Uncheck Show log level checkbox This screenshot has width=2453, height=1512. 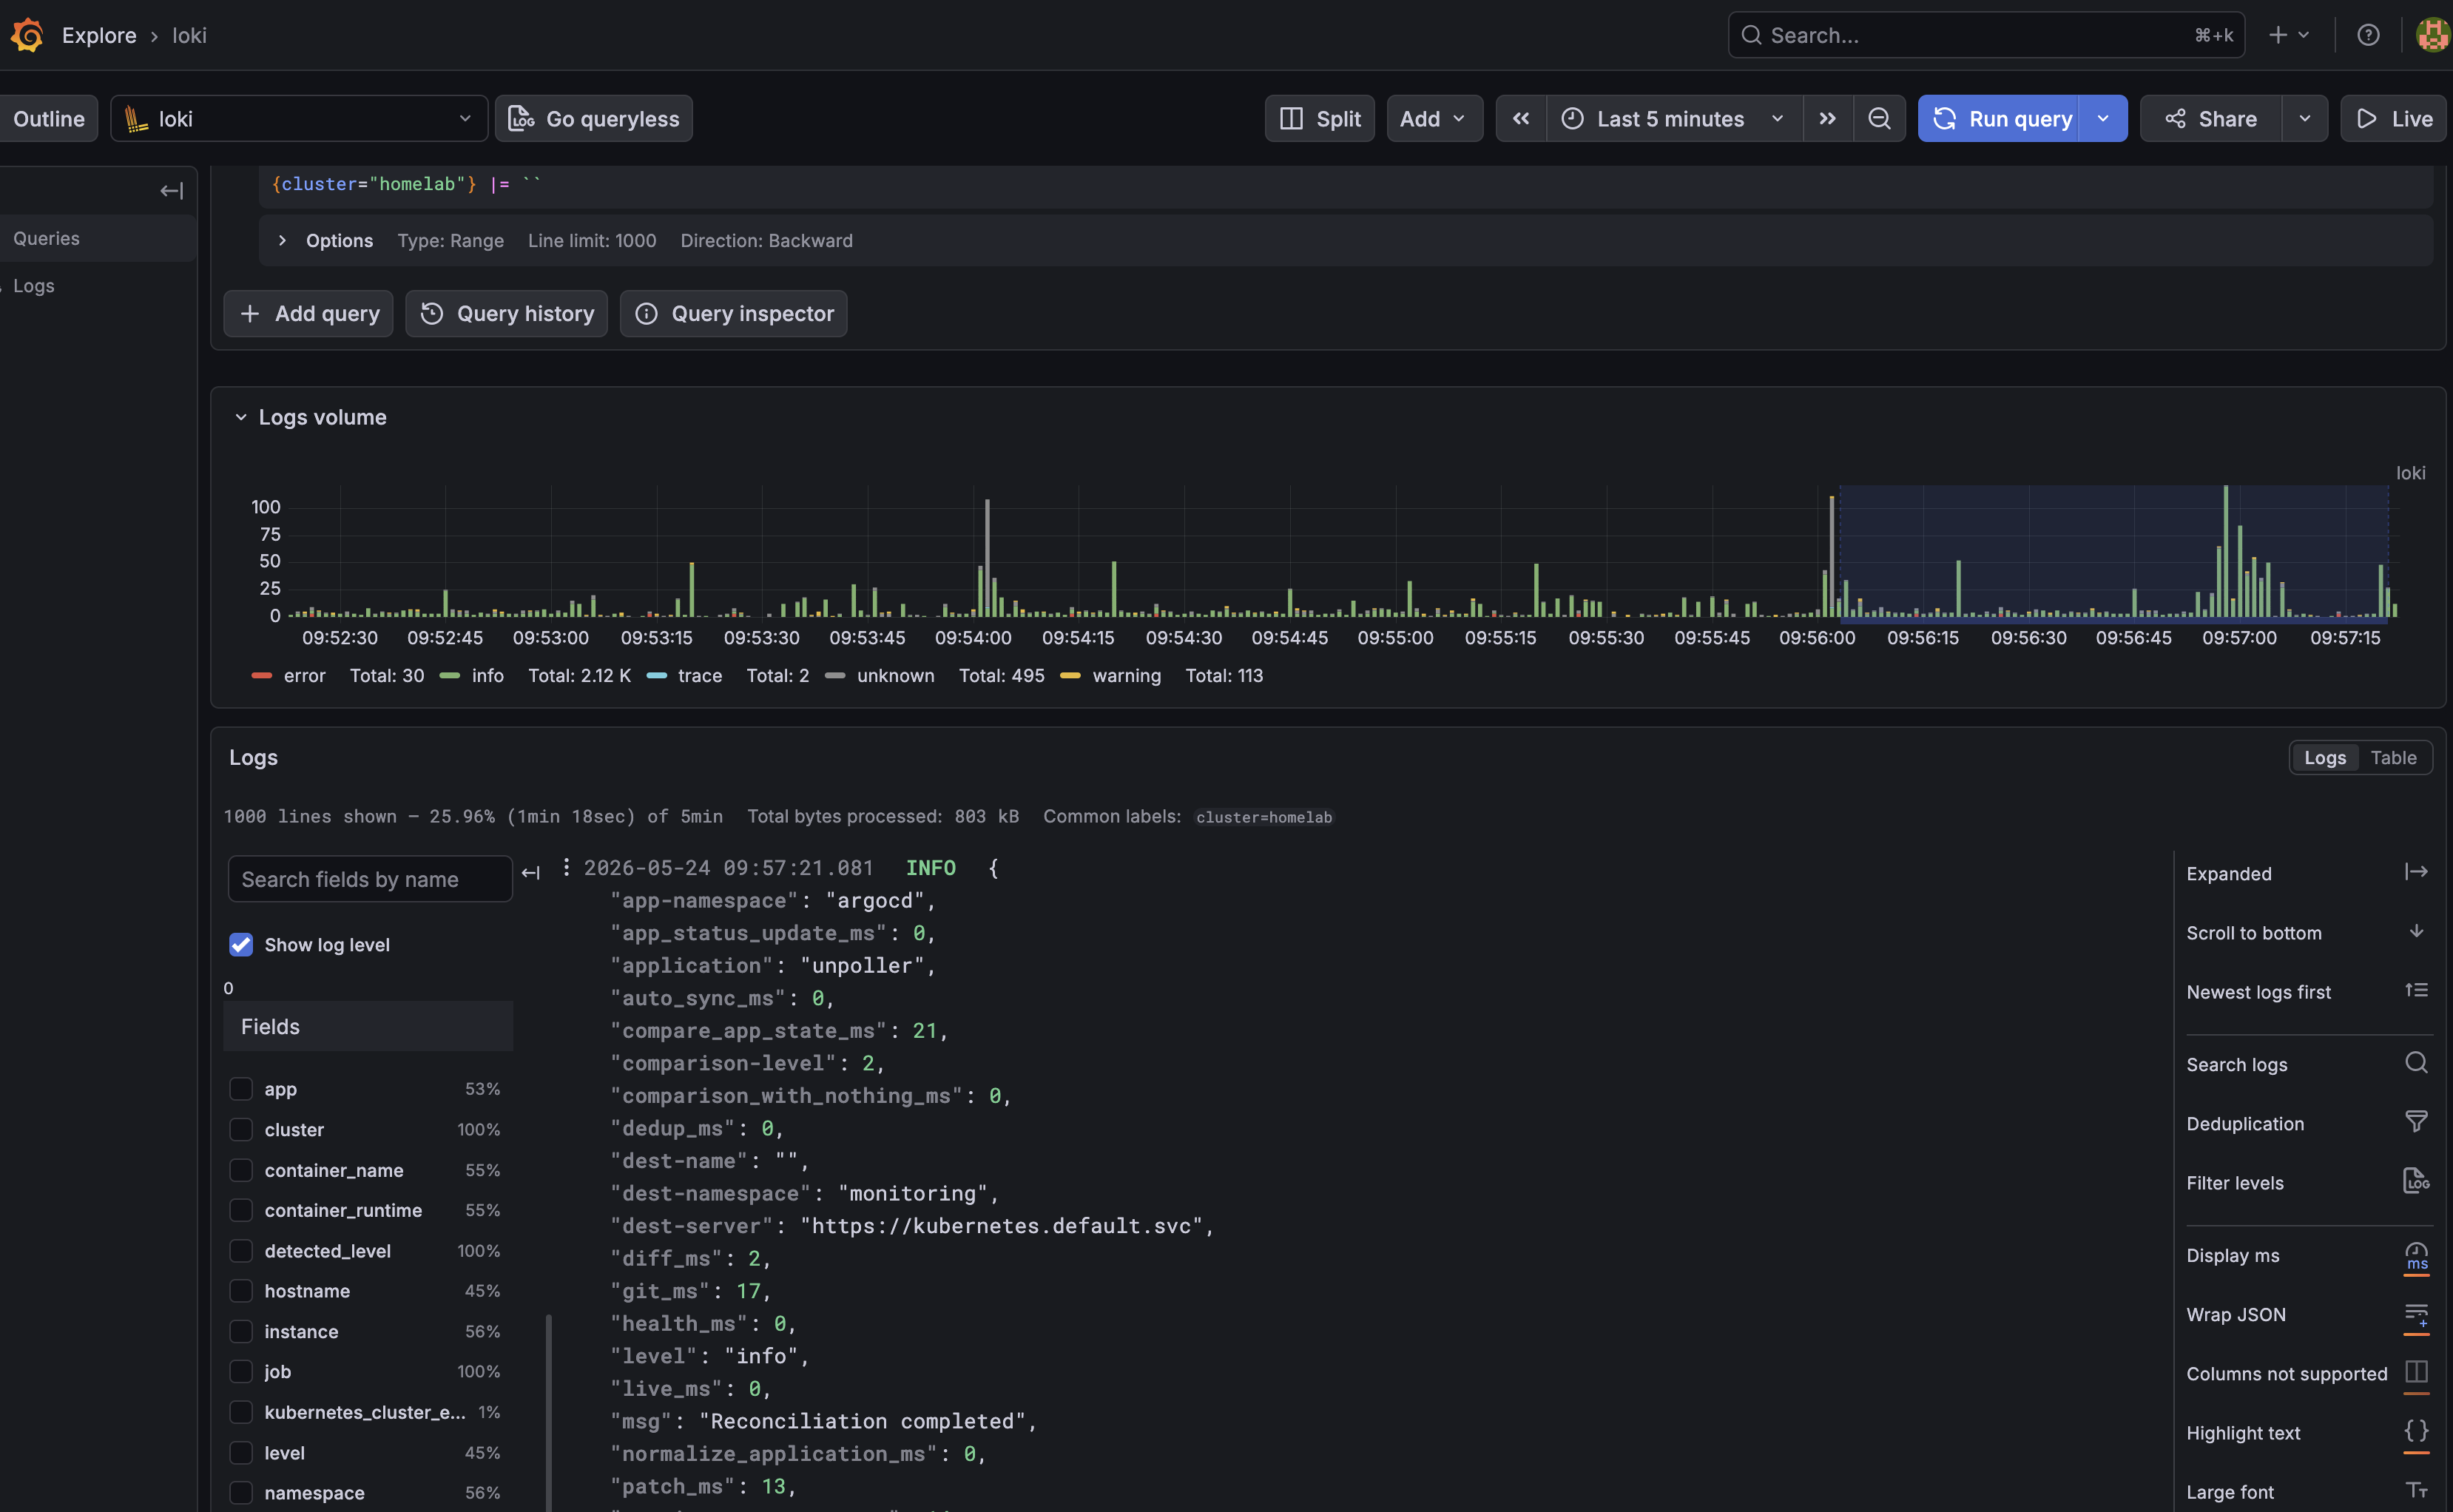point(241,945)
